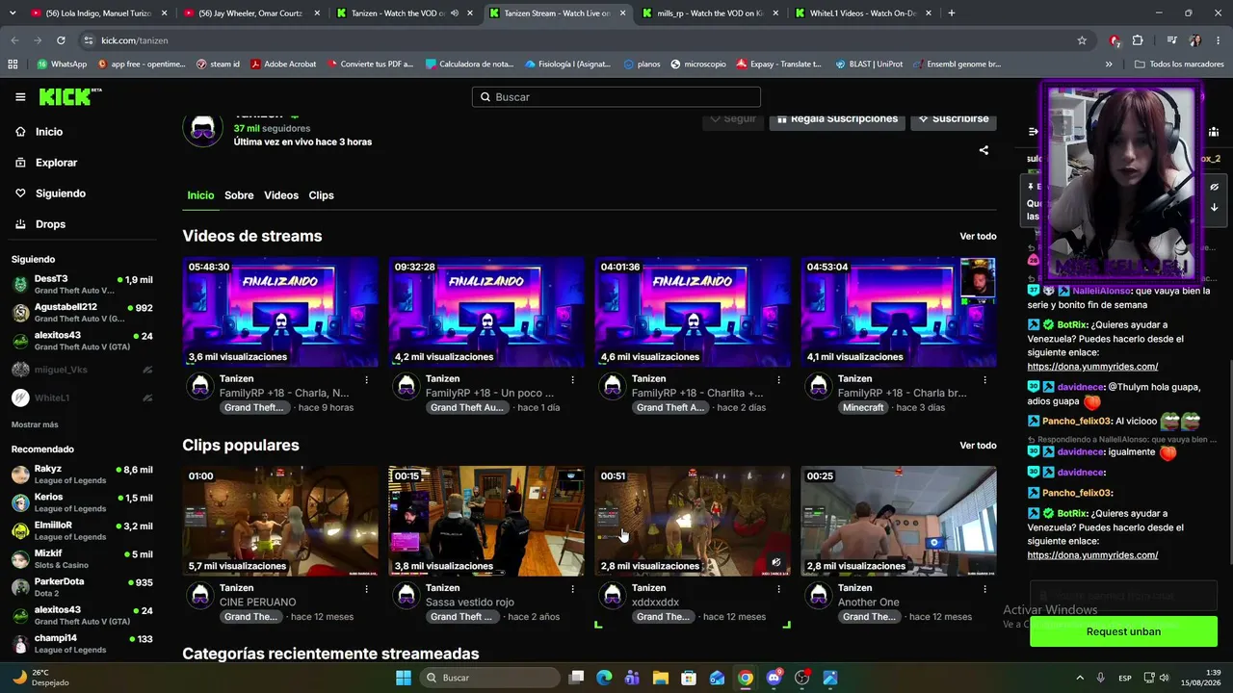Bookmark this page with the star icon
Image resolution: width=1233 pixels, height=693 pixels.
pos(1082,40)
